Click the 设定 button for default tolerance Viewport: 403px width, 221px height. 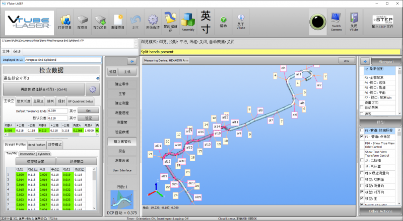coord(88,118)
